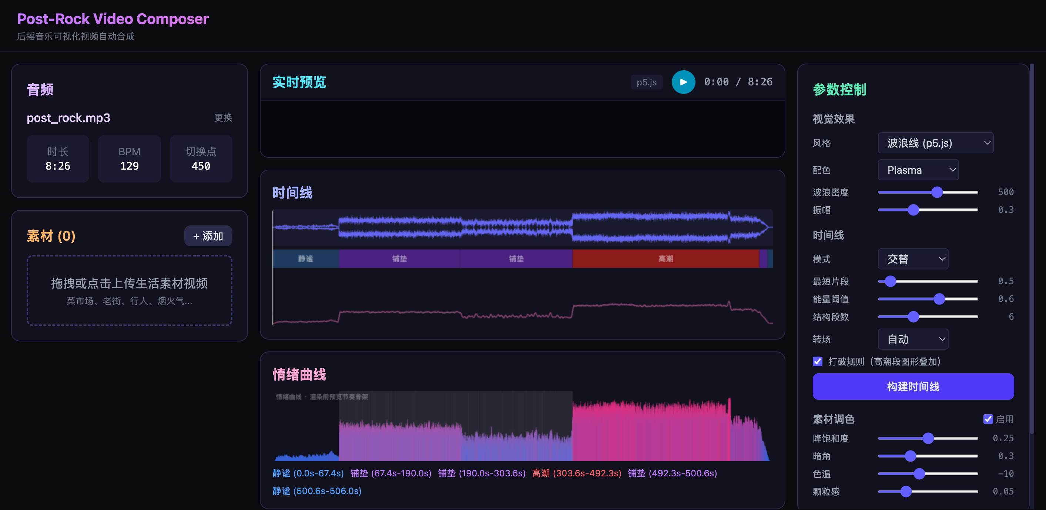The width and height of the screenshot is (1046, 510).
Task: Click legend 高潮 (303.6s-492.3s)
Action: tap(577, 473)
